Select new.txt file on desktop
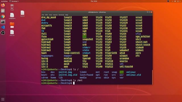Viewport: 182px width, 102px height. coord(12,33)
